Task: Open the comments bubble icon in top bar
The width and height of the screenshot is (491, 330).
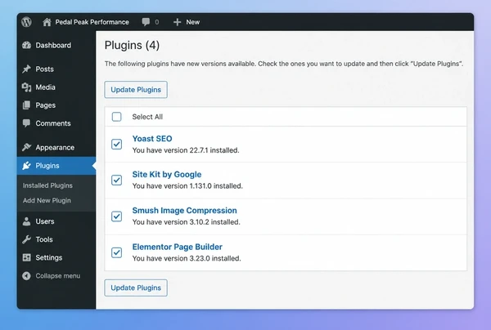Action: click(146, 22)
